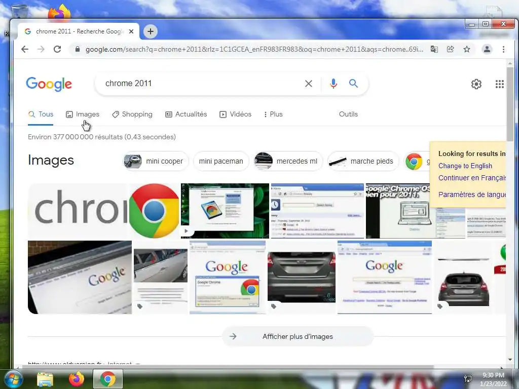Open the green background video thumbnail
This screenshot has width=519, height=389.
pyautogui.click(x=225, y=211)
